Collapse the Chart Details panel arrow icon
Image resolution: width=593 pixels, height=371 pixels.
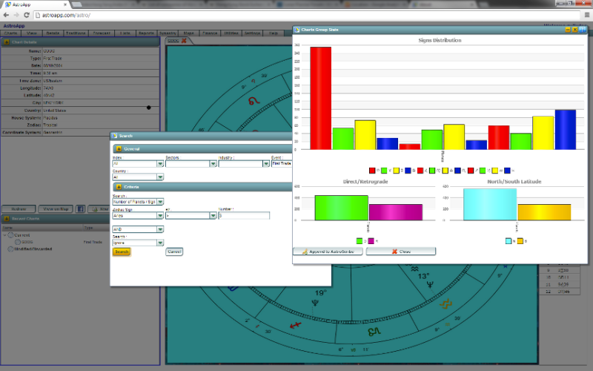coord(6,42)
